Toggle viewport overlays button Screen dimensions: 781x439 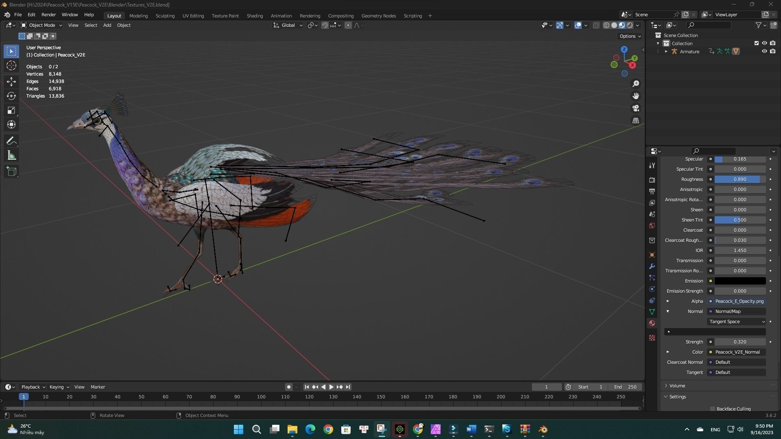tap(578, 25)
